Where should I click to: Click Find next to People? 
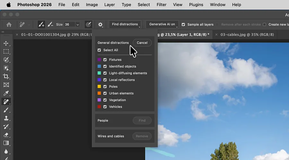(x=142, y=121)
